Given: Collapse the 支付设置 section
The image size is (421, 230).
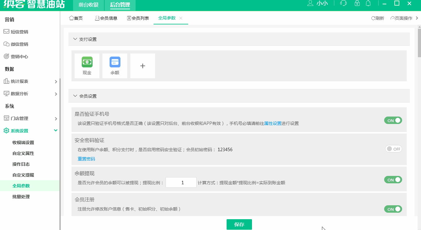Looking at the screenshot, I should (x=75, y=39).
